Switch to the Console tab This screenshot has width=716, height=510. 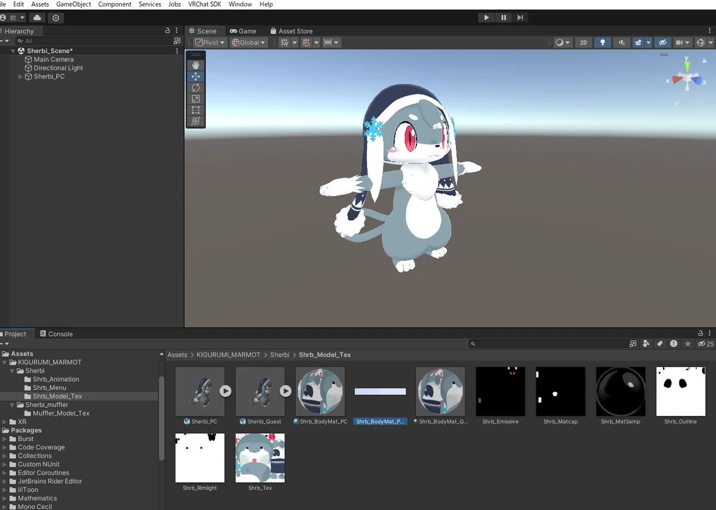tap(56, 334)
